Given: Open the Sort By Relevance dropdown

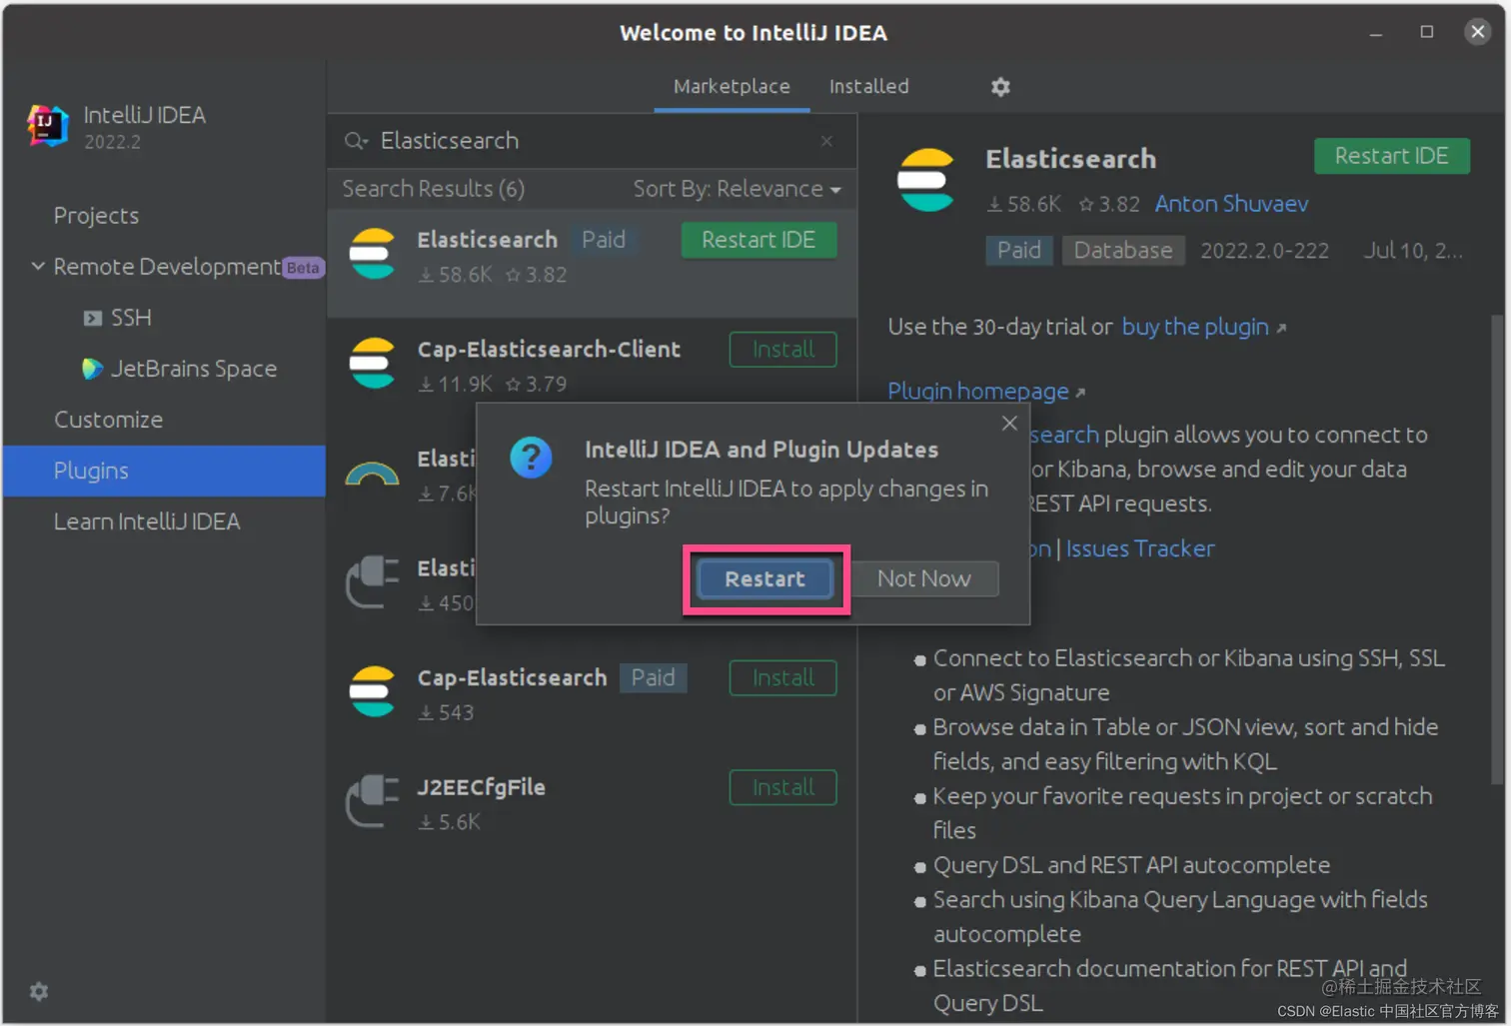Looking at the screenshot, I should click(737, 189).
